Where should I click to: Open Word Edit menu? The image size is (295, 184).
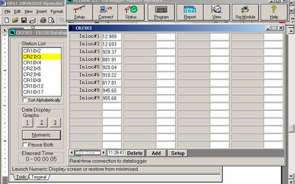(17, 12)
